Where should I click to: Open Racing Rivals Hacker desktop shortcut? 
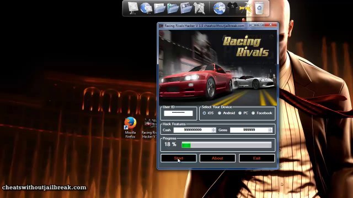(149, 128)
